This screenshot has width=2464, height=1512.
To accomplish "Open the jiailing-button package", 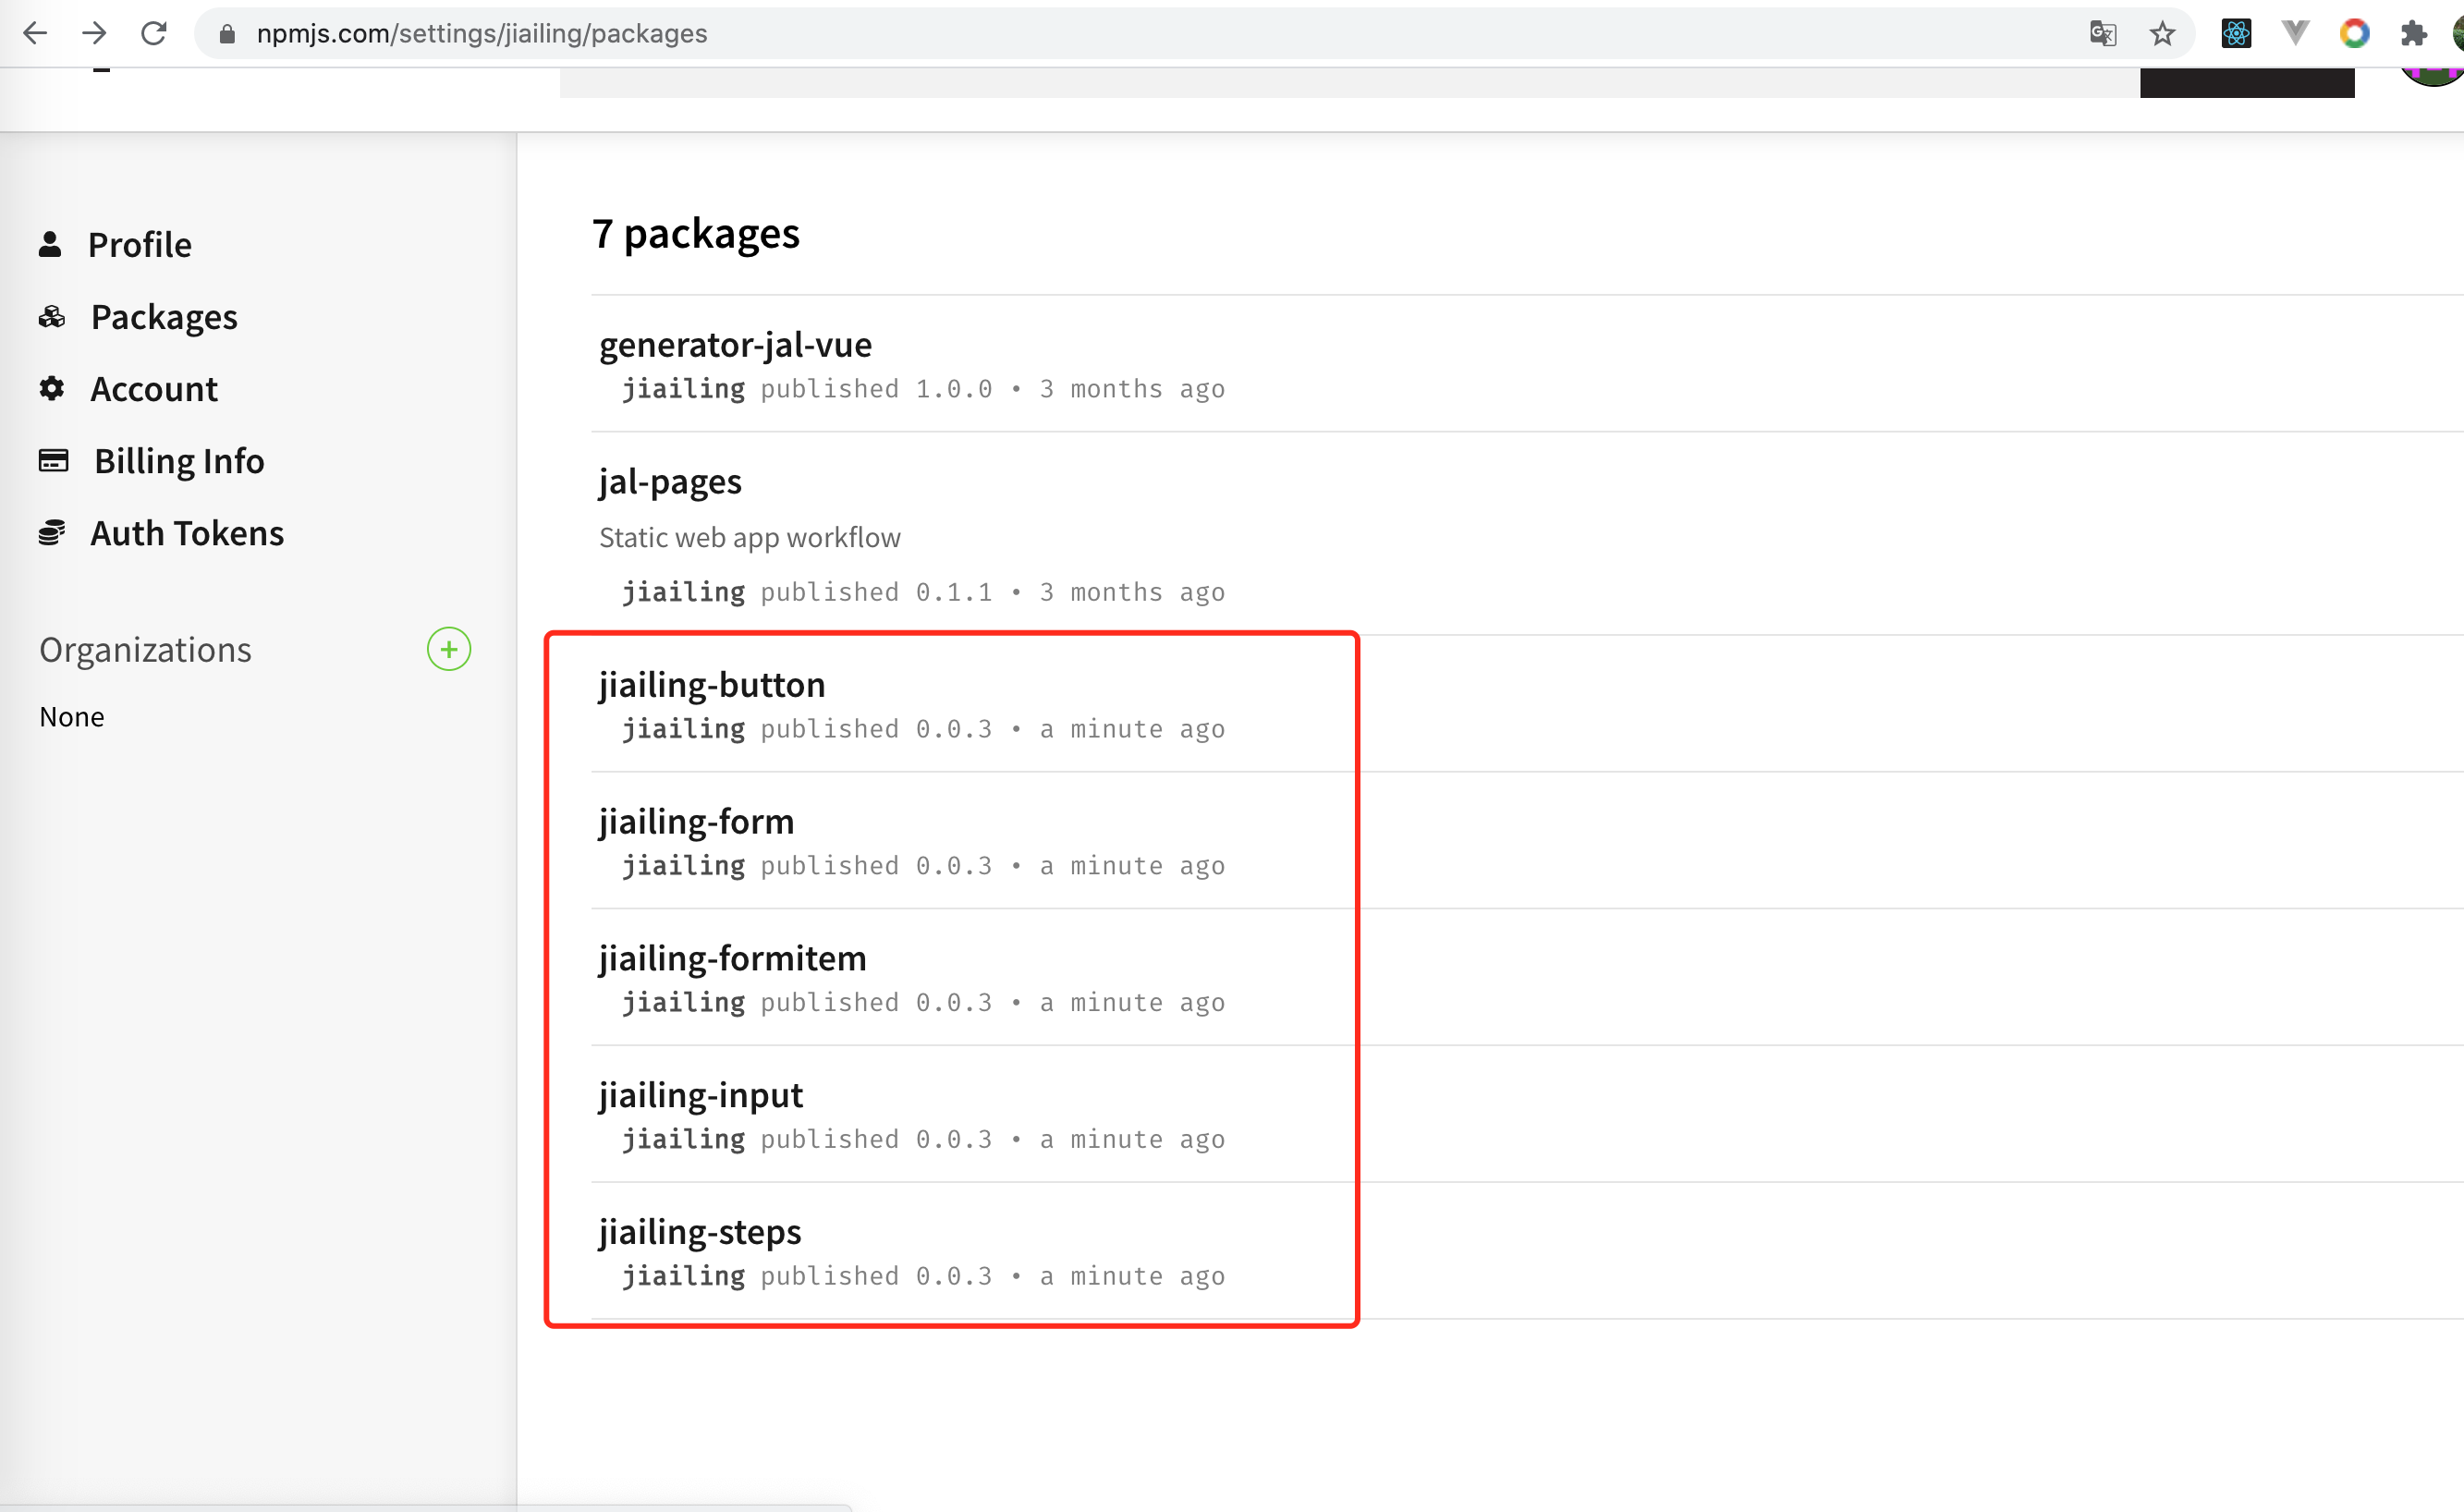I will pos(712,685).
